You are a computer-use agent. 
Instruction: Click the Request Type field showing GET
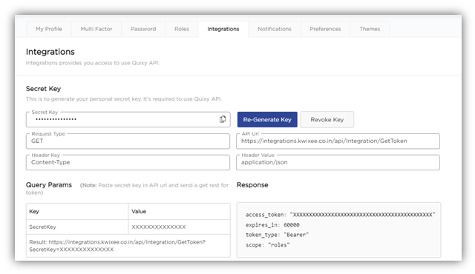[128, 141]
